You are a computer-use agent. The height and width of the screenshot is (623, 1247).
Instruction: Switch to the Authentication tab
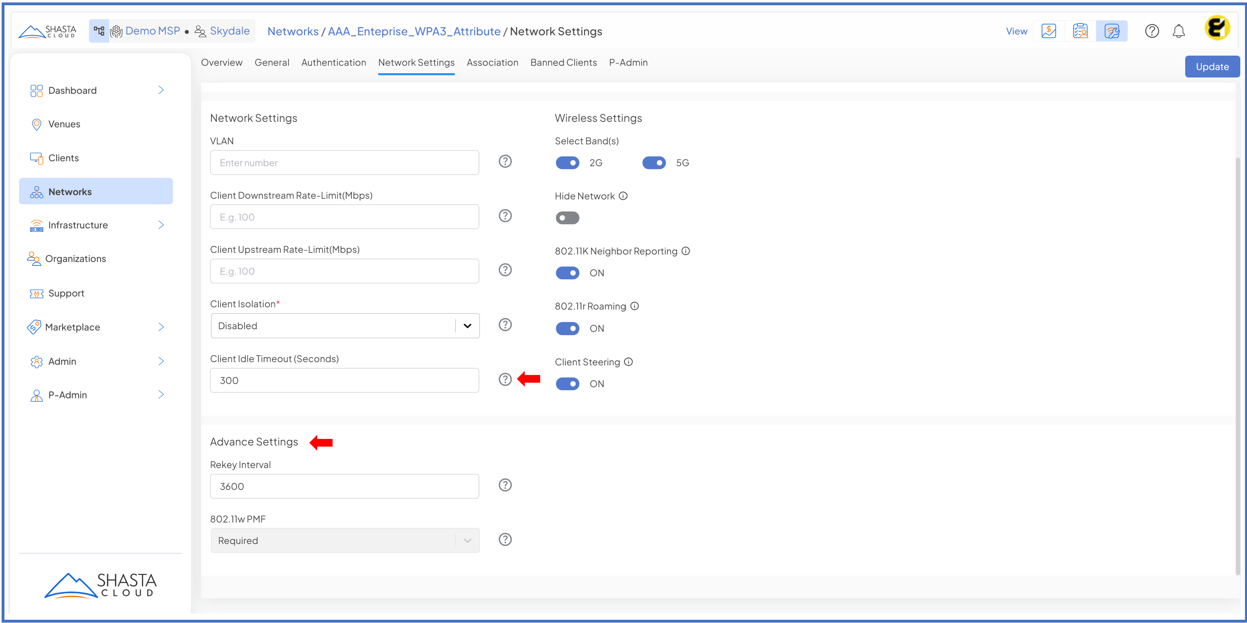click(x=333, y=62)
